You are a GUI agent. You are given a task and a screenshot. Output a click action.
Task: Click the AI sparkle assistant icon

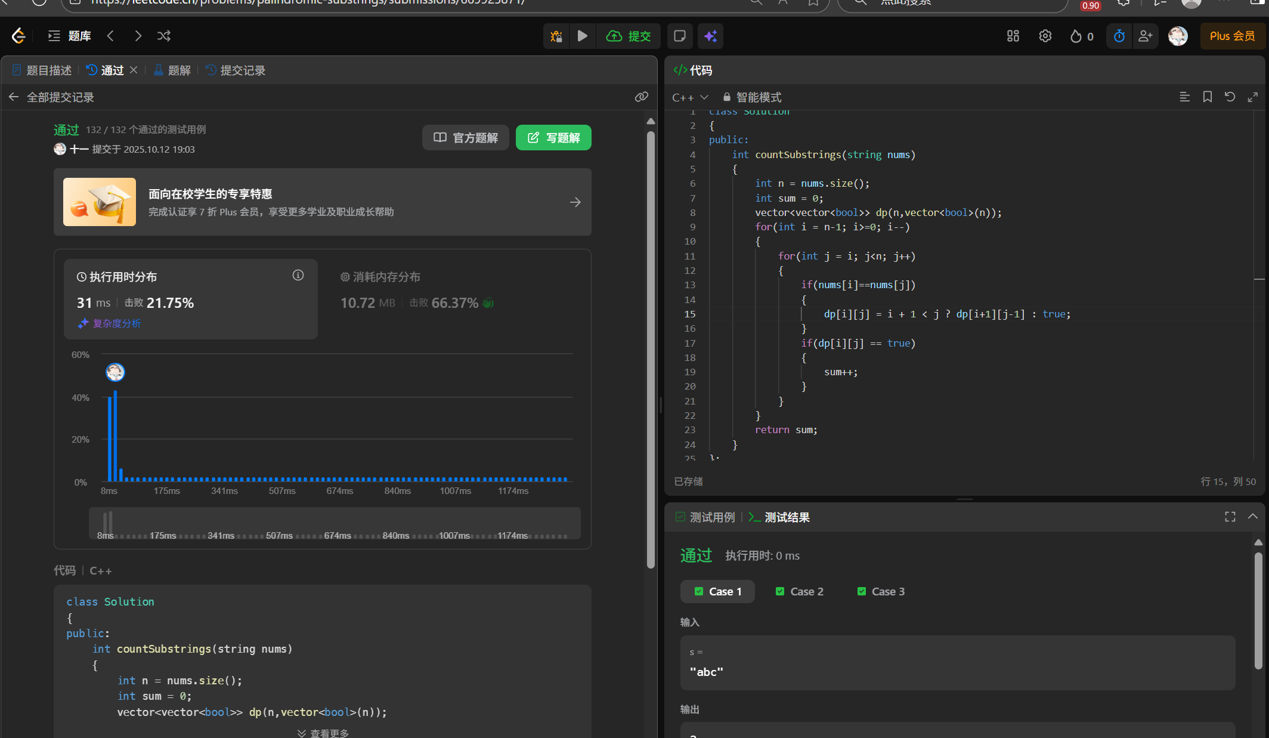[x=710, y=36]
